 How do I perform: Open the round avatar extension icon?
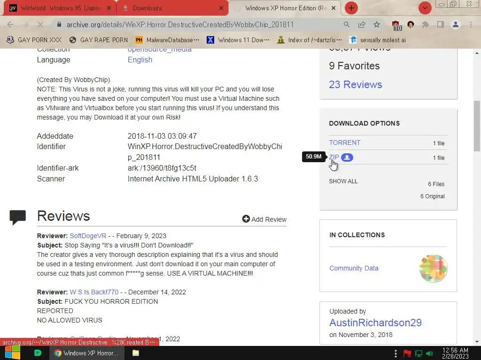tap(411, 24)
